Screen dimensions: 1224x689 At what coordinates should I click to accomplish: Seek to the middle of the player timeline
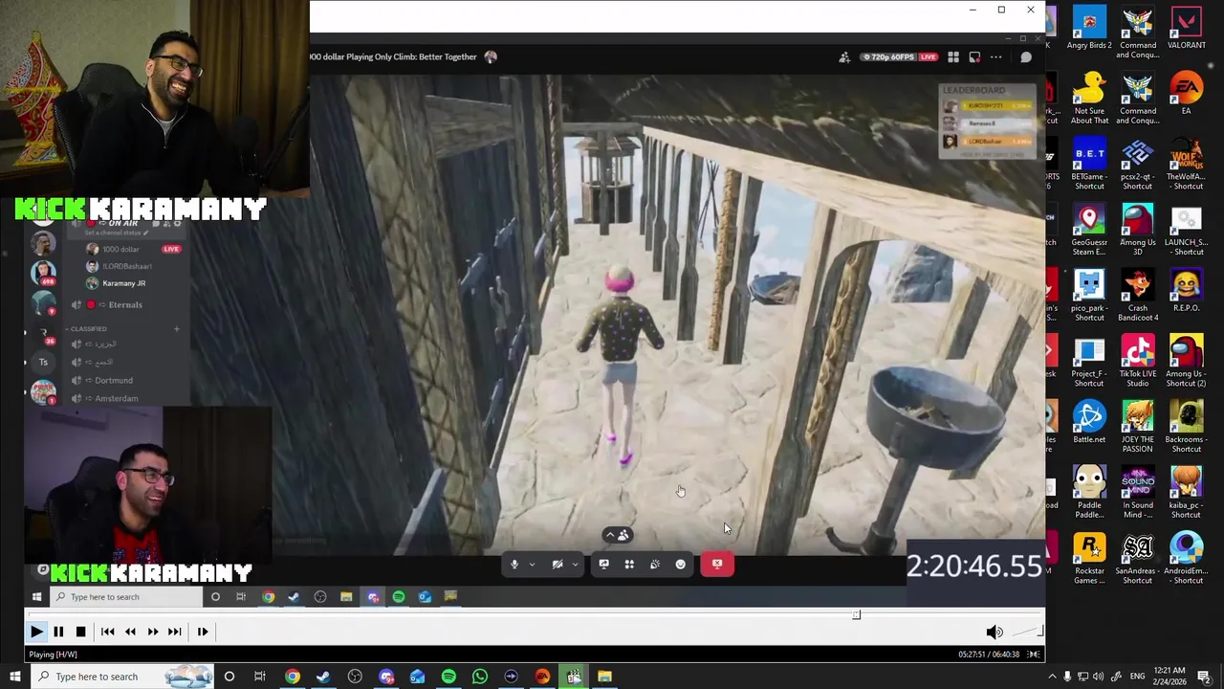click(535, 614)
